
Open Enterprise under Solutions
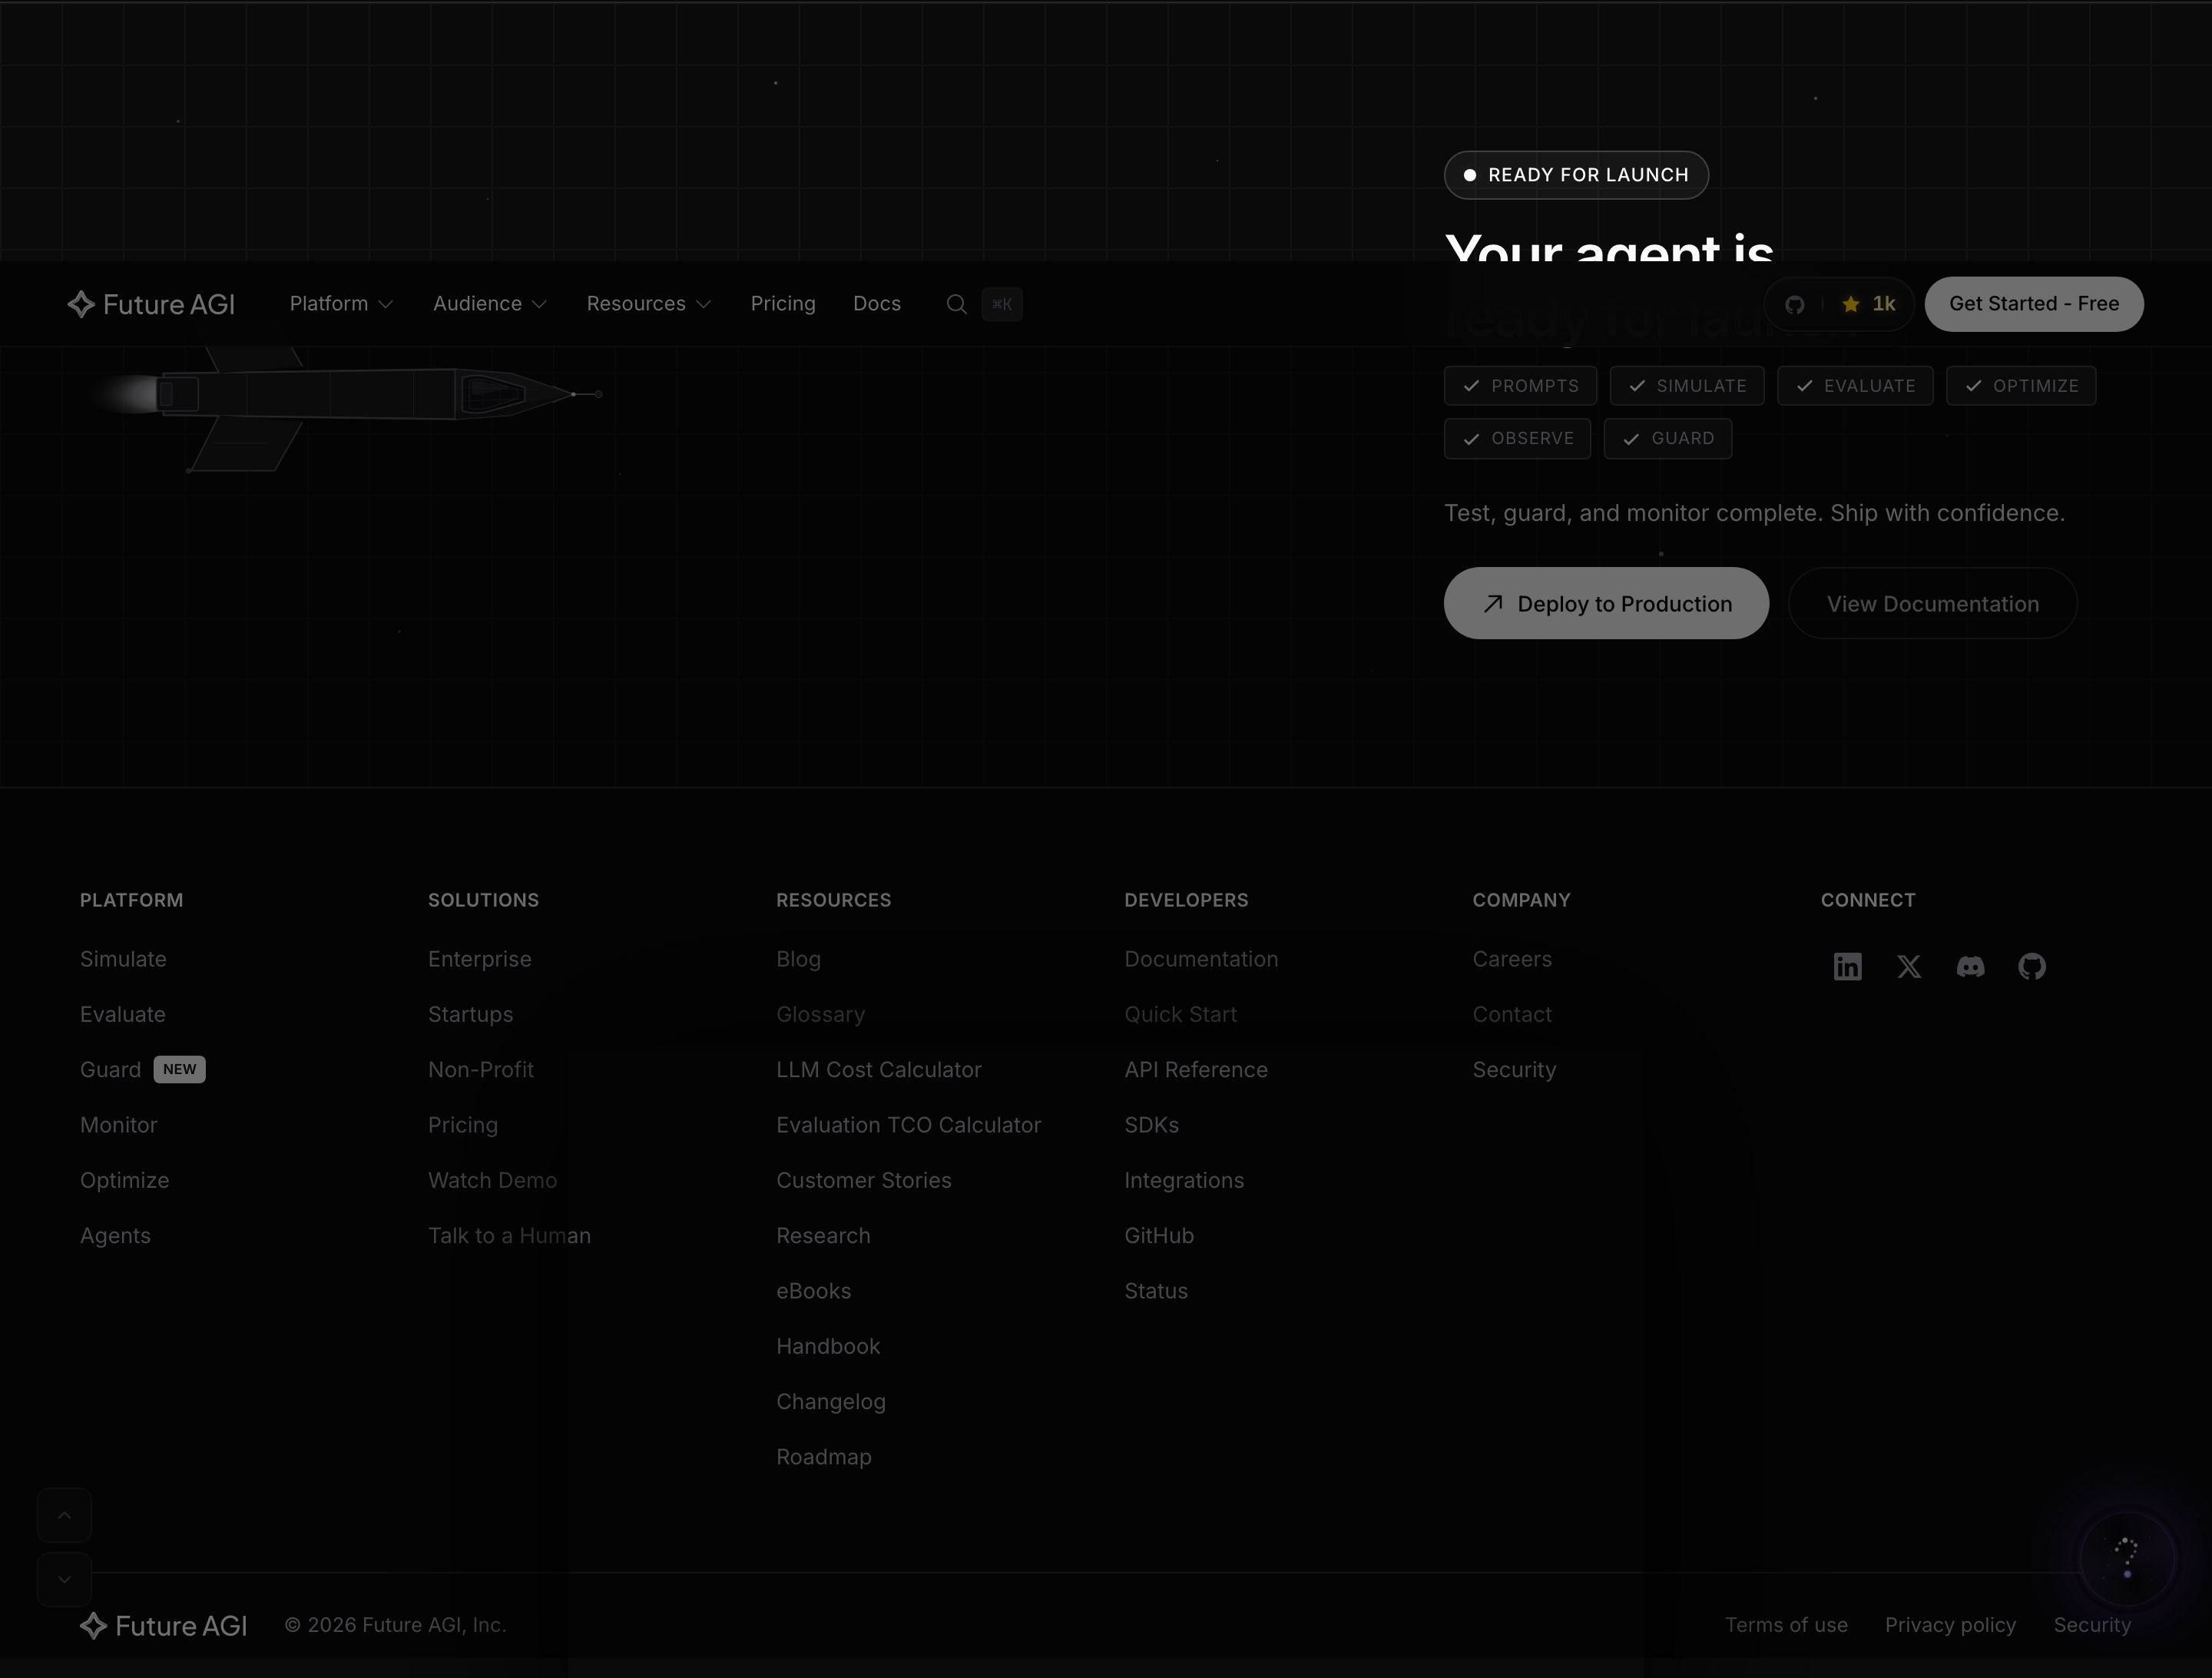click(480, 959)
